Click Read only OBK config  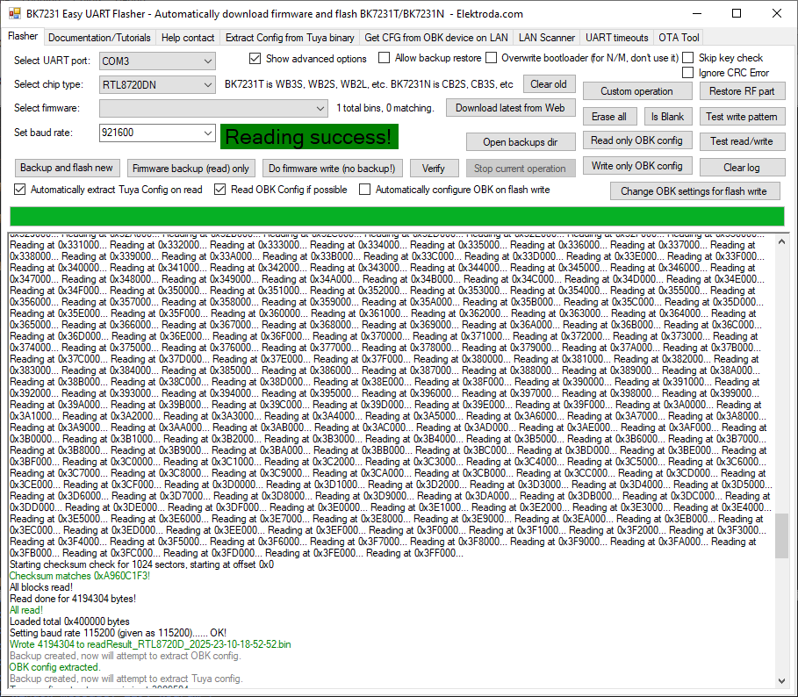click(x=636, y=140)
